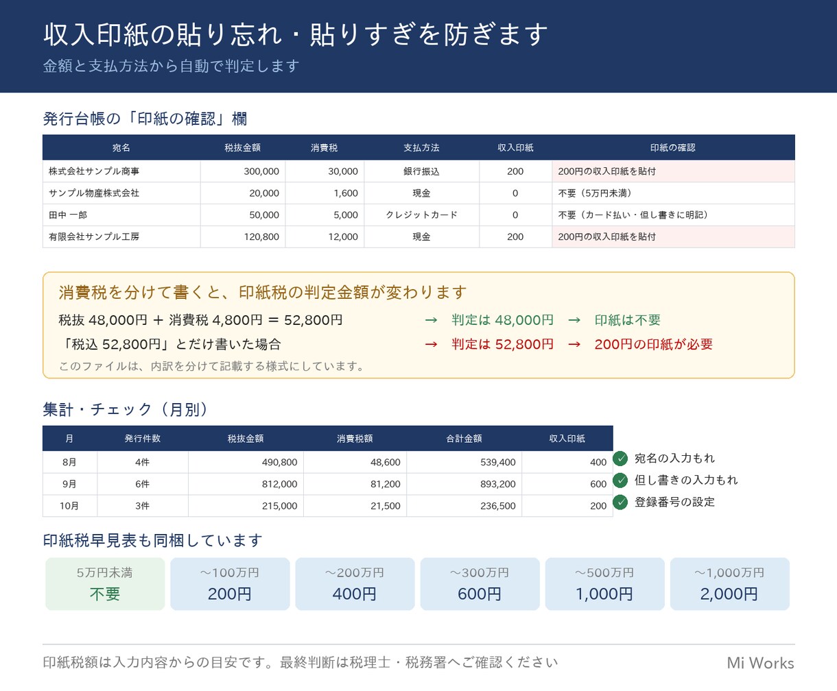Click the 10月 row in monthly summary
The width and height of the screenshot is (837, 691).
[x=327, y=506]
